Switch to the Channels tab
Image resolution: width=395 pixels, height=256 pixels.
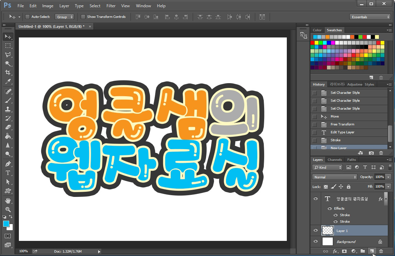pos(335,160)
